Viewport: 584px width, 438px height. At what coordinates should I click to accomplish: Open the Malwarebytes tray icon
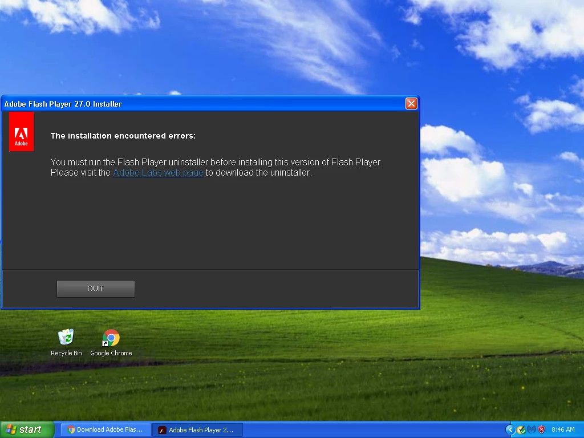coord(532,429)
